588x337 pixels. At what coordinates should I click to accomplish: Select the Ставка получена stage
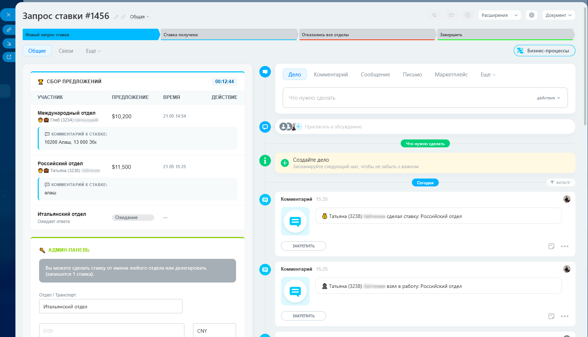(229, 34)
